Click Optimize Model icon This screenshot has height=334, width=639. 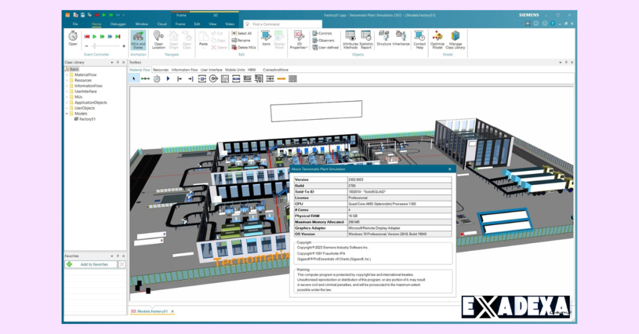[437, 40]
